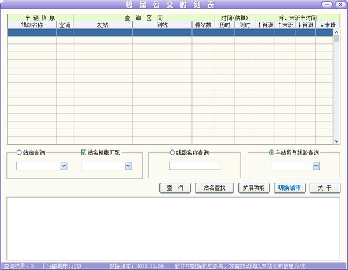Click the 发站 column header
The height and width of the screenshot is (270, 348).
(x=102, y=25)
